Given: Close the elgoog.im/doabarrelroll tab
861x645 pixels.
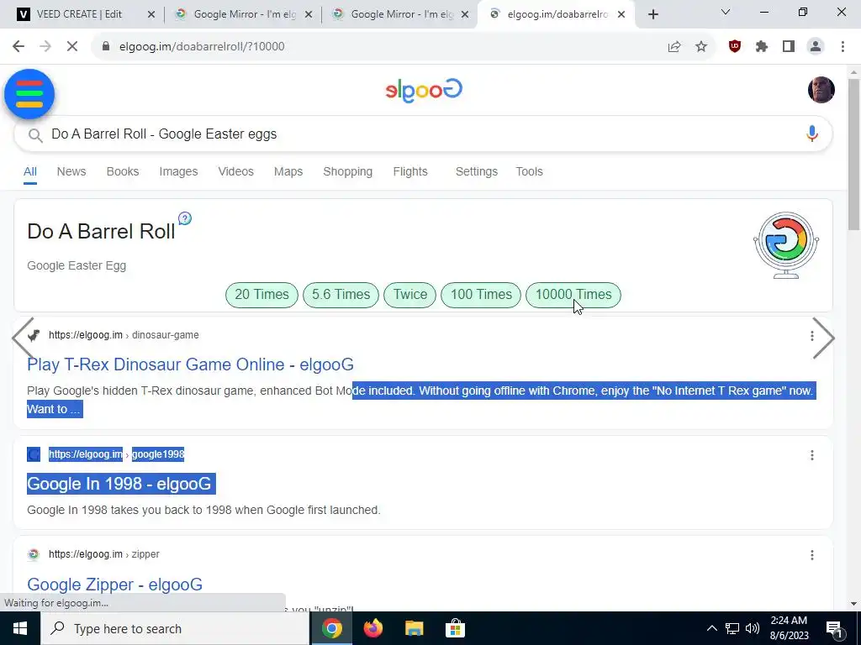Looking at the screenshot, I should coord(621,15).
